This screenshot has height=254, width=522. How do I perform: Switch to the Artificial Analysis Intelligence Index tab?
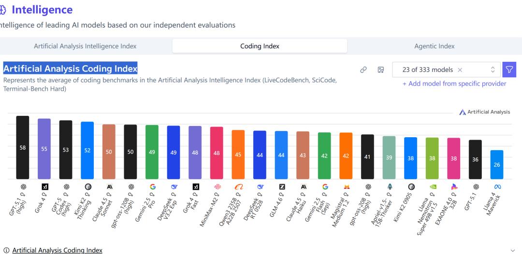tap(85, 46)
